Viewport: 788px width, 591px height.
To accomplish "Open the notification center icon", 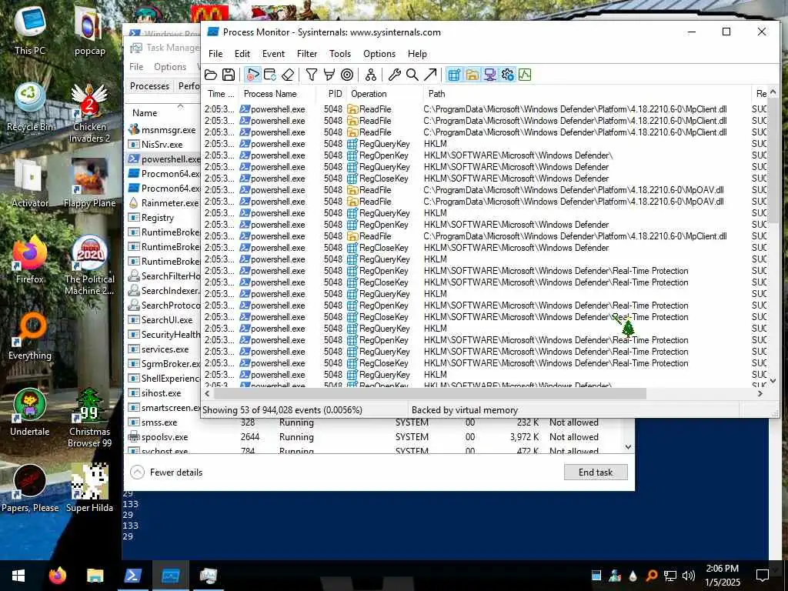I will pyautogui.click(x=763, y=576).
